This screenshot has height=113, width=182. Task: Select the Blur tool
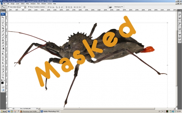point(3,51)
